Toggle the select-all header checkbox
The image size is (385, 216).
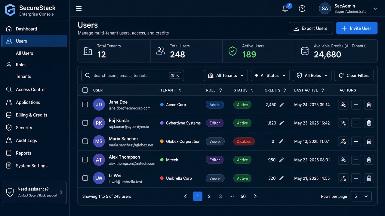coord(85,90)
